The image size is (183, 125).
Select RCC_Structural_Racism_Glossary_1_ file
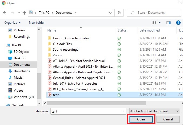[78, 89]
